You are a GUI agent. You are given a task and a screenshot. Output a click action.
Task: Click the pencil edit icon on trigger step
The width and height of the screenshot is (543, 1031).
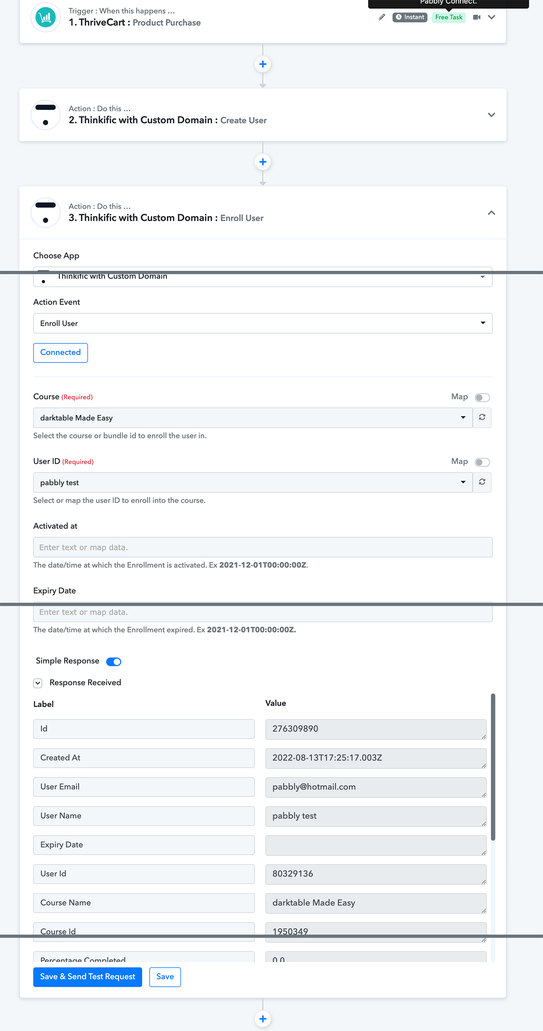coord(382,17)
